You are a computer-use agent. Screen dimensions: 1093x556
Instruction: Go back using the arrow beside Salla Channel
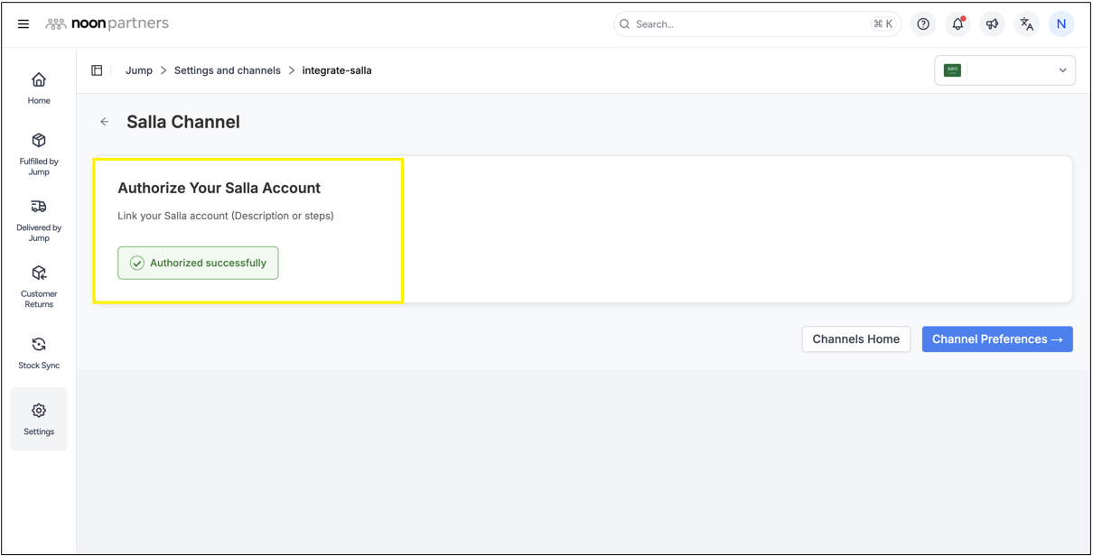click(105, 122)
